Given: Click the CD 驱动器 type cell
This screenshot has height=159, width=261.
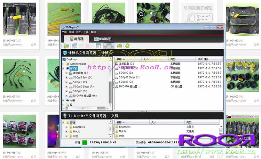Looking at the screenshot, I should click(176, 86).
